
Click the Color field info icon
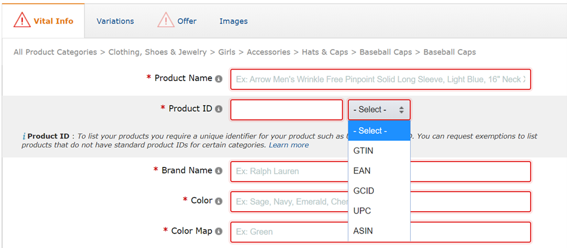point(219,201)
